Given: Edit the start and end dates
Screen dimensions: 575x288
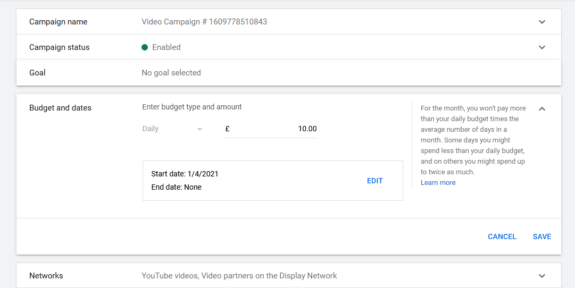Looking at the screenshot, I should [x=375, y=181].
